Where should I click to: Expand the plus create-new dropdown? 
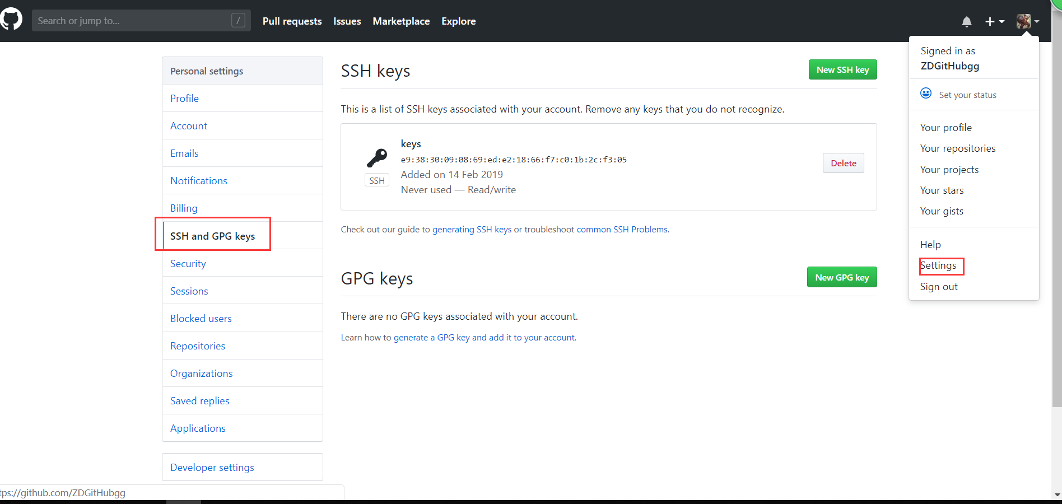pyautogui.click(x=995, y=21)
